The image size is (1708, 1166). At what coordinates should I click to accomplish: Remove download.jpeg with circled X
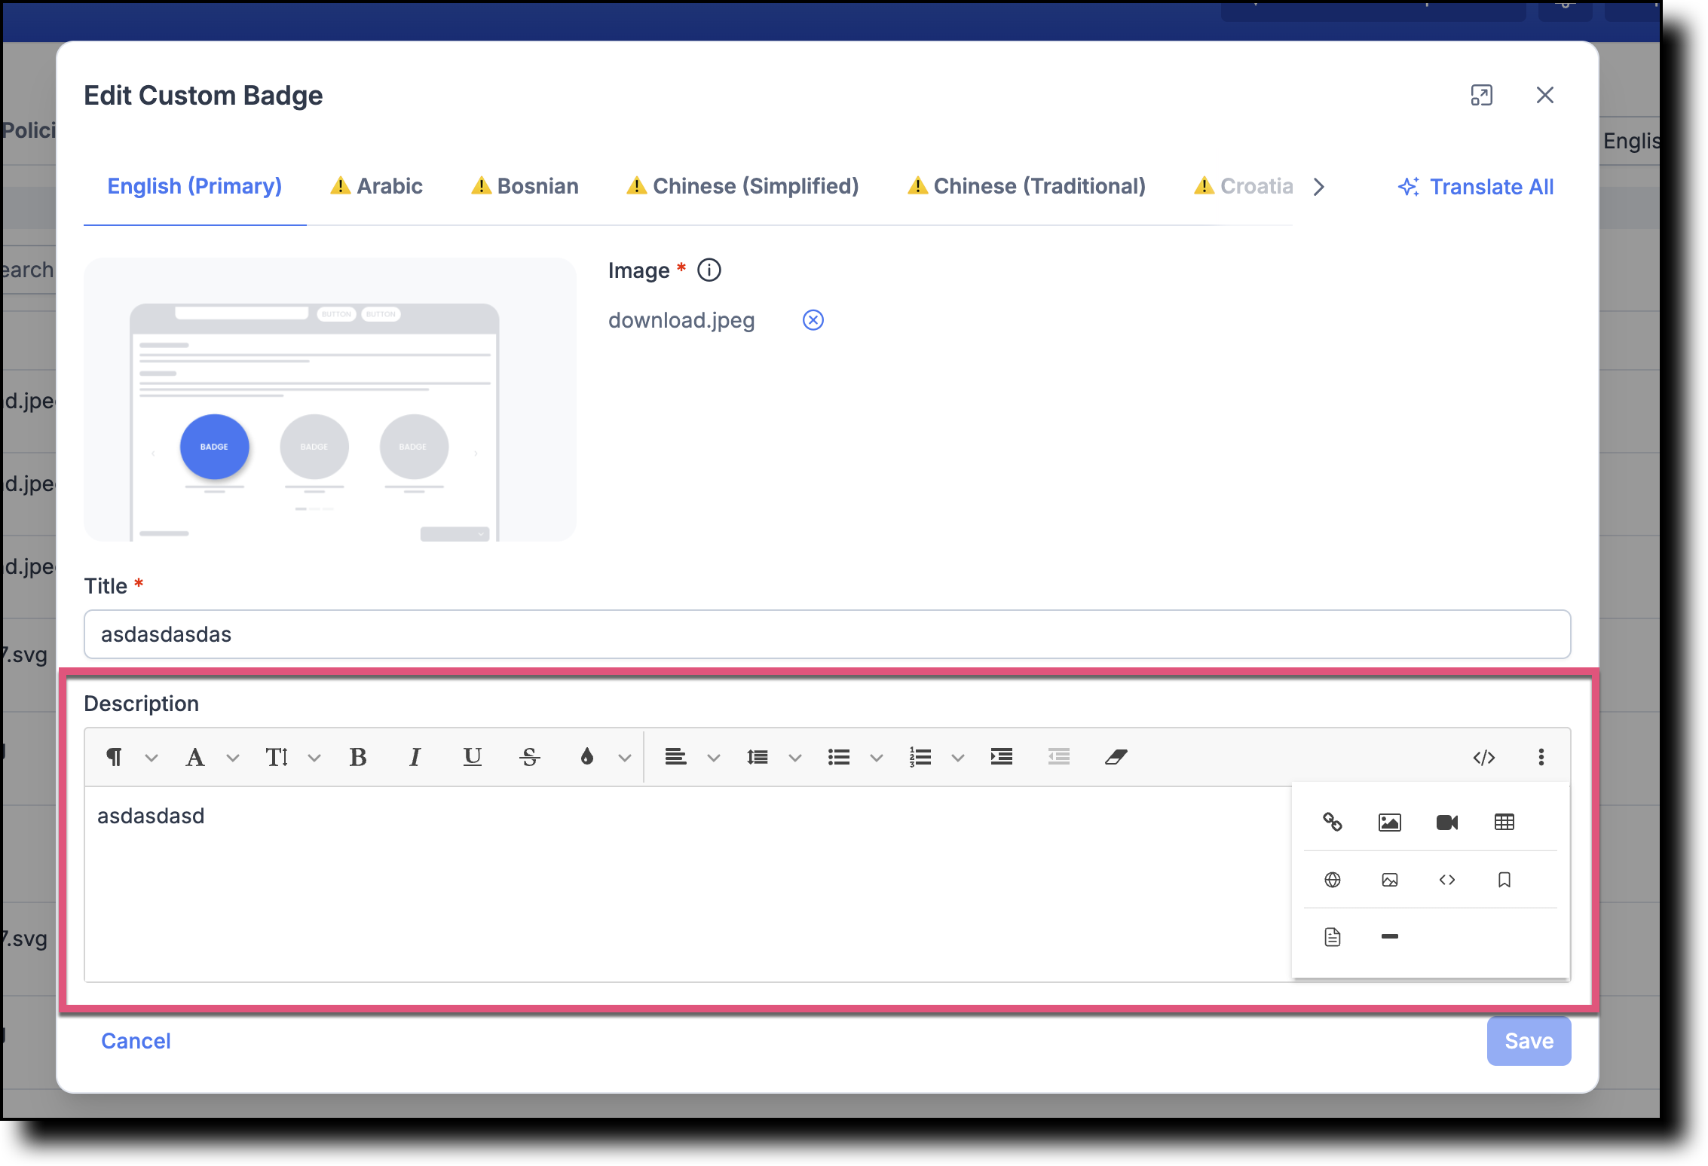click(x=813, y=320)
